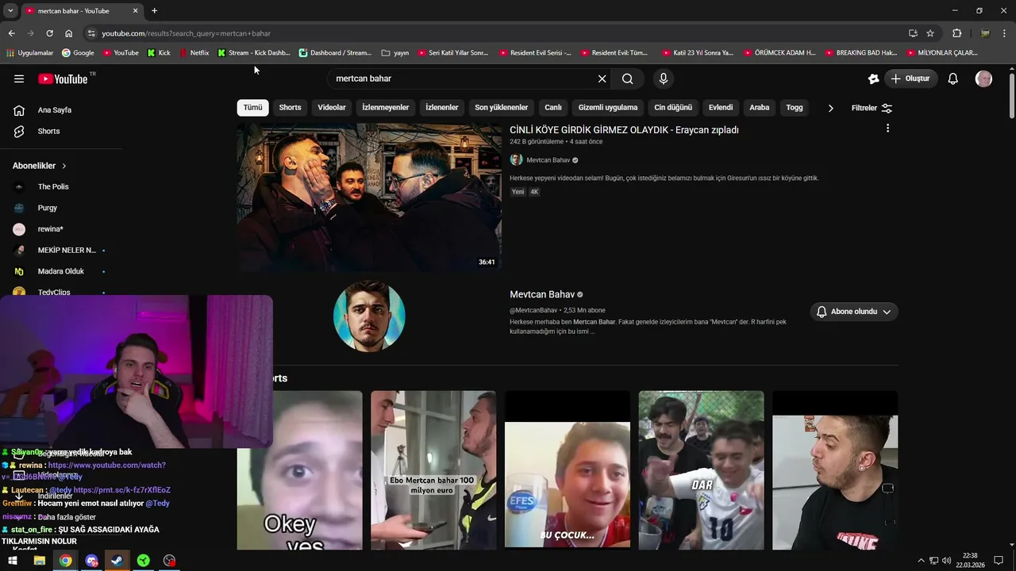Open the 'yayın' bookmarks folder
Image resolution: width=1016 pixels, height=571 pixels.
[x=395, y=52]
